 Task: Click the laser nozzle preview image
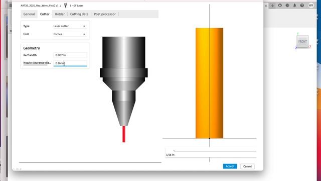coord(124,89)
